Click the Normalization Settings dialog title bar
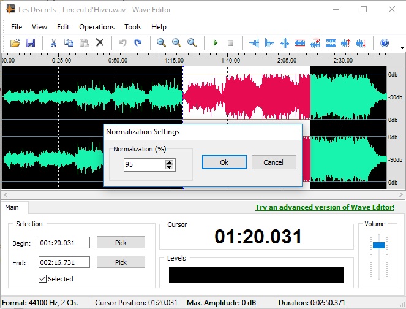The width and height of the screenshot is (406, 309). [203, 132]
